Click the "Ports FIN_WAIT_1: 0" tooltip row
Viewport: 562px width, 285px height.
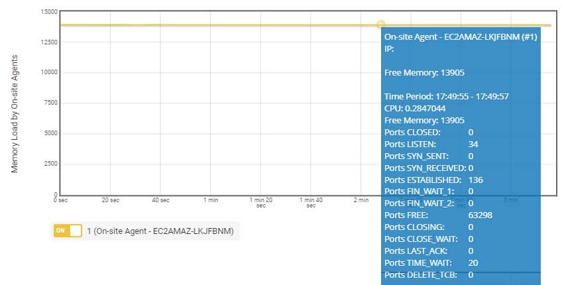(429, 192)
